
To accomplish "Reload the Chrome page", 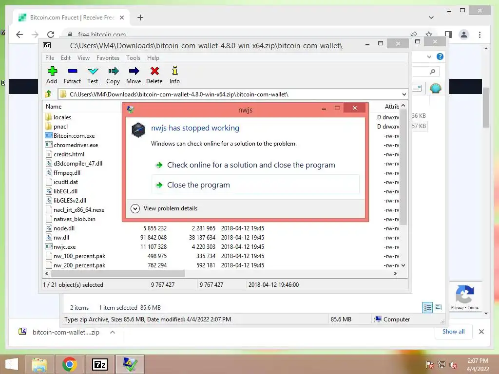I will 51,35.
